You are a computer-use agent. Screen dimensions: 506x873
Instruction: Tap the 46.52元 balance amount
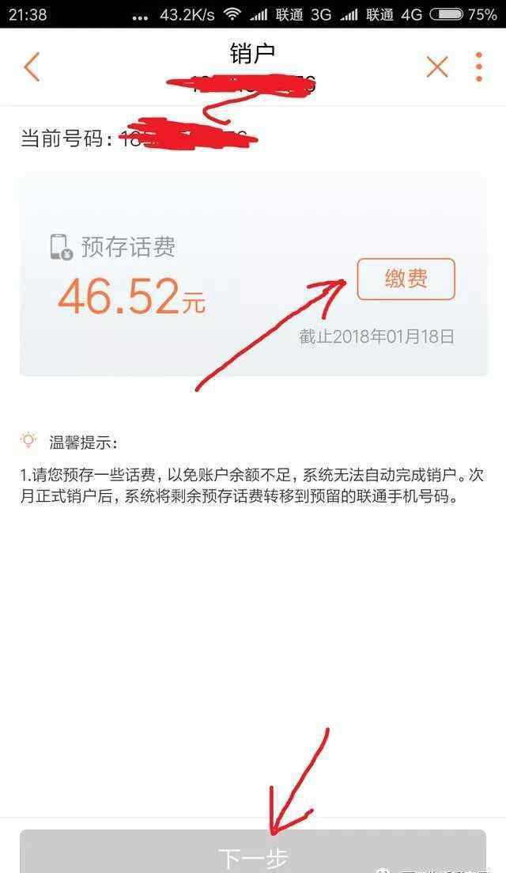[x=132, y=297]
